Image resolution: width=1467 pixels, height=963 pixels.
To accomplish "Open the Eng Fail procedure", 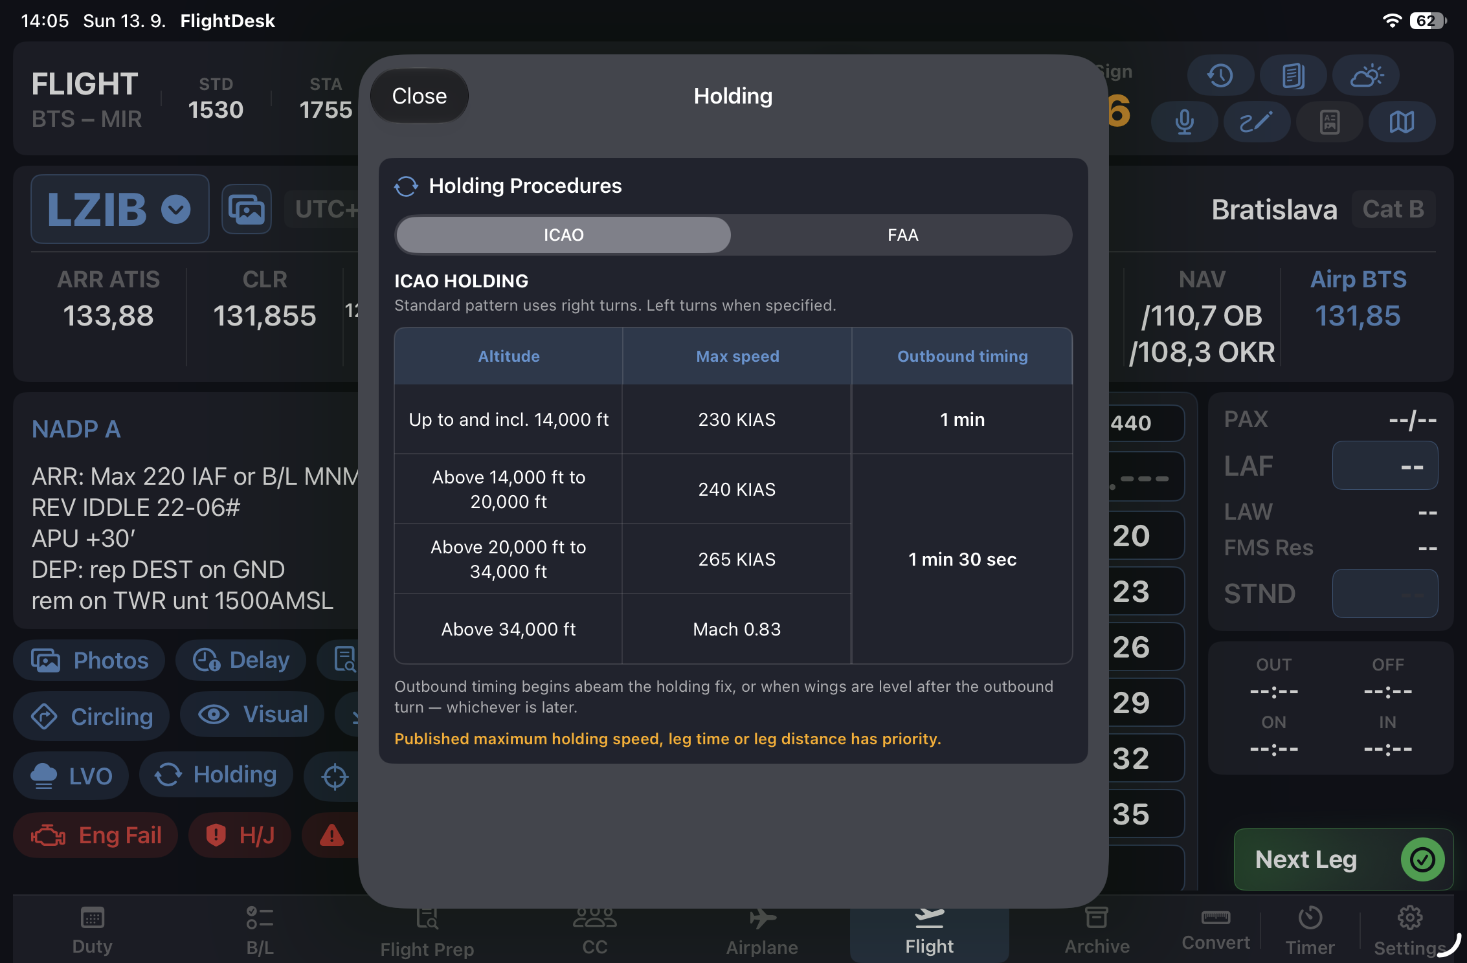I will pyautogui.click(x=96, y=836).
